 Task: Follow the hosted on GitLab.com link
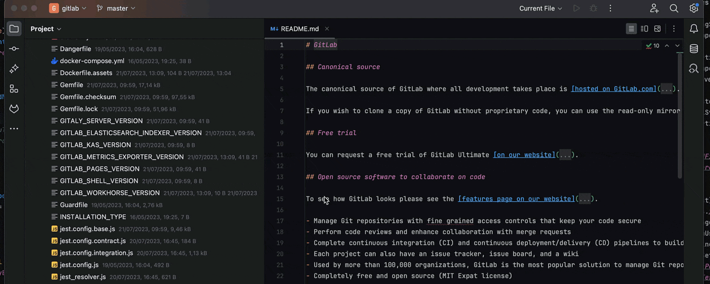coord(613,89)
